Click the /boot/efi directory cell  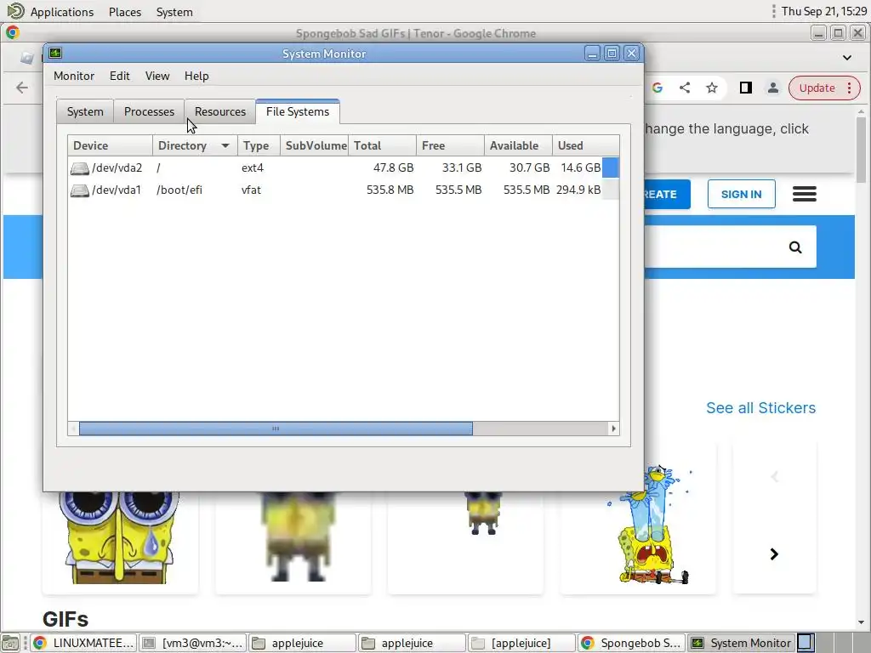(x=179, y=190)
